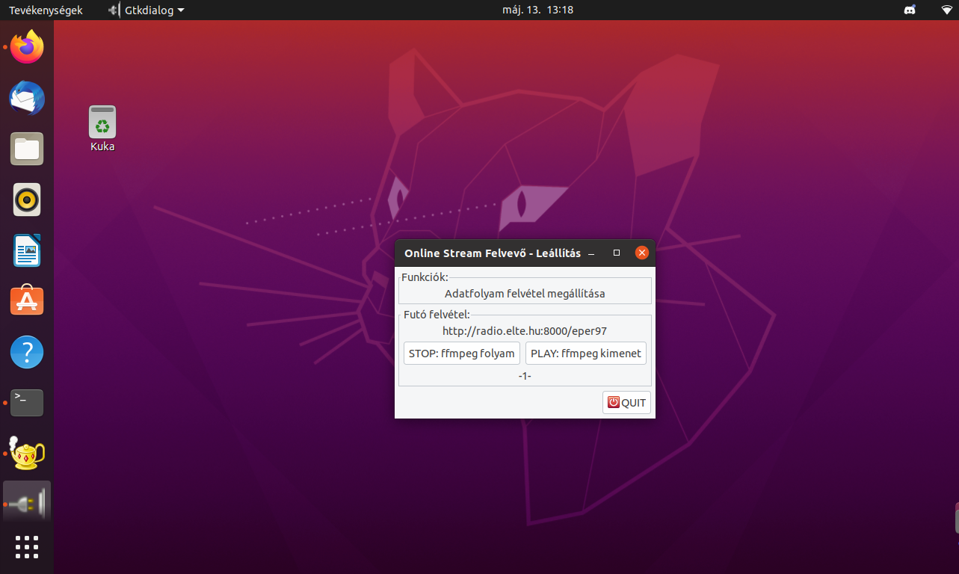The height and width of the screenshot is (574, 959).
Task: Click the red power icon on QUIT
Action: click(614, 402)
